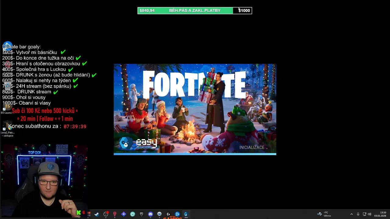The image size is (390, 219).
Task: Expand the hidden system tray icons chevron
Action: (351, 214)
